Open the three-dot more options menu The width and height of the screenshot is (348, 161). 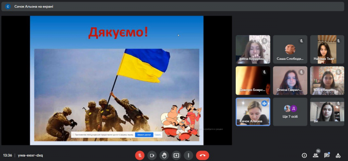click(188, 155)
